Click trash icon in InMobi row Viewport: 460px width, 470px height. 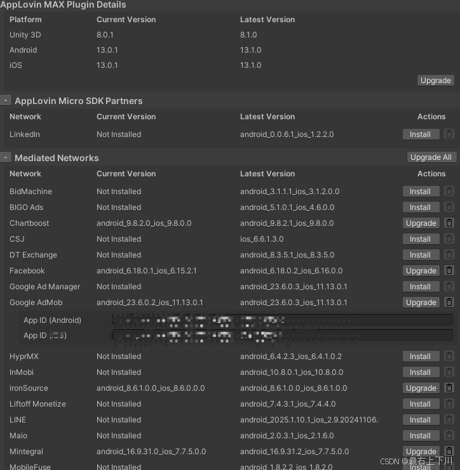tap(449, 372)
